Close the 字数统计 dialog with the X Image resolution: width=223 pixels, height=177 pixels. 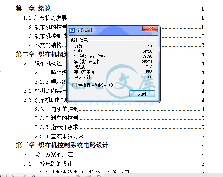(x=150, y=29)
